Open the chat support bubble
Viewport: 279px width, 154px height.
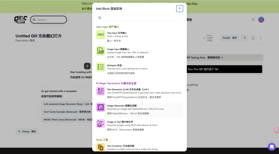pos(272,147)
